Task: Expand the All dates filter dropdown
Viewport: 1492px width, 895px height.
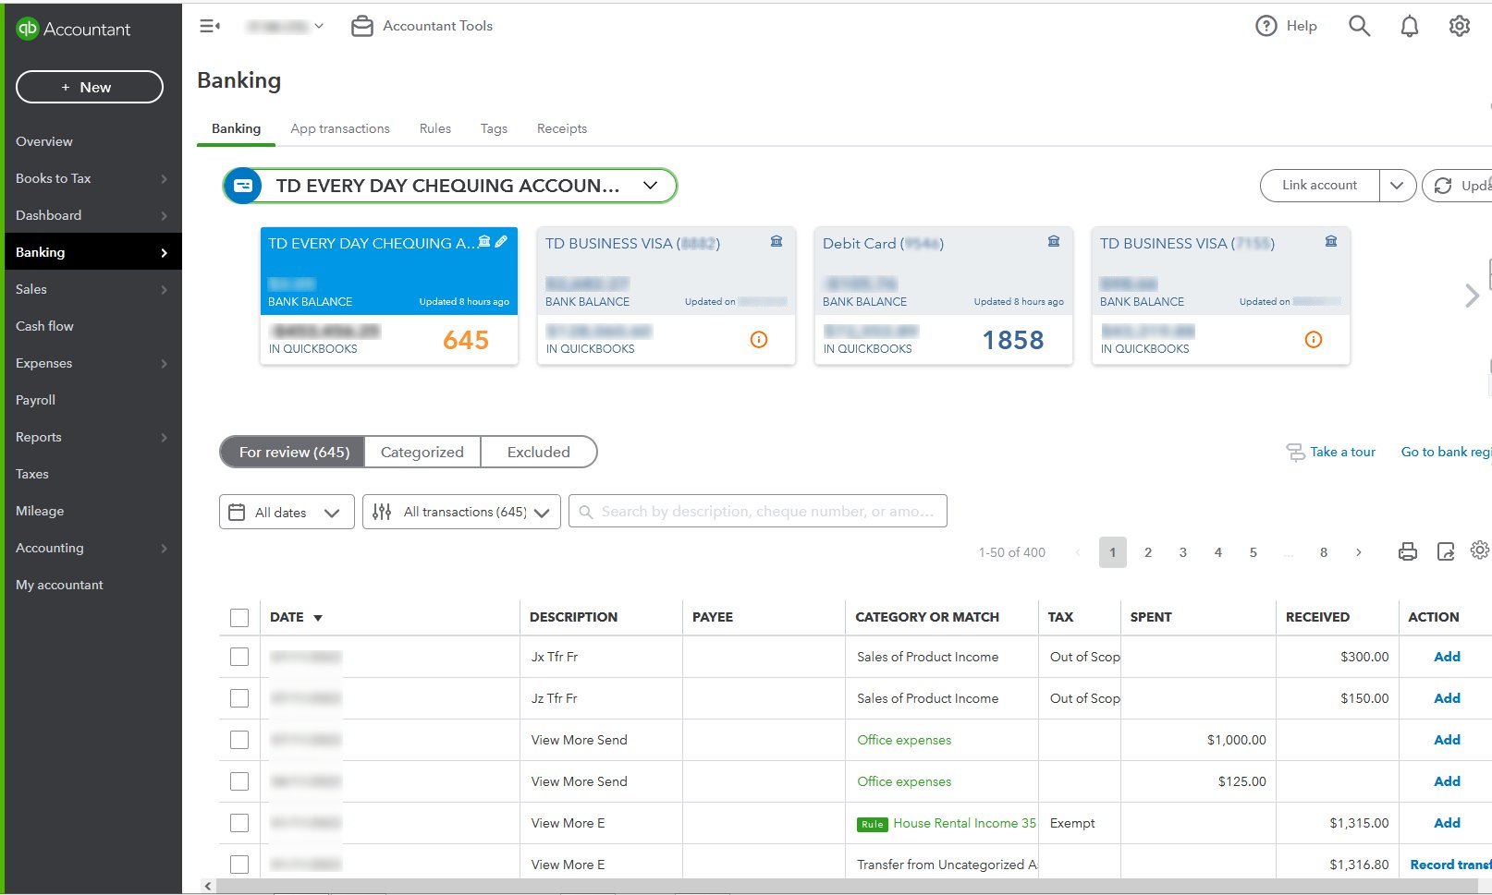Action: click(x=286, y=511)
